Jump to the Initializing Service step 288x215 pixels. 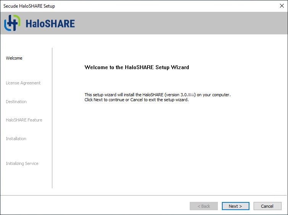22,163
